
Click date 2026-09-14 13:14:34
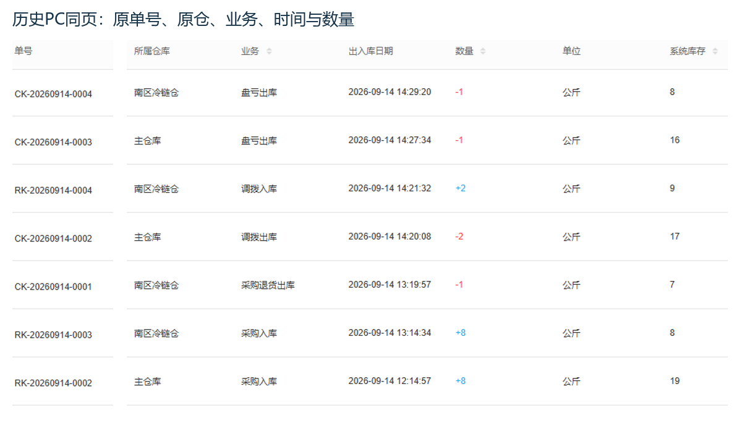pos(390,333)
